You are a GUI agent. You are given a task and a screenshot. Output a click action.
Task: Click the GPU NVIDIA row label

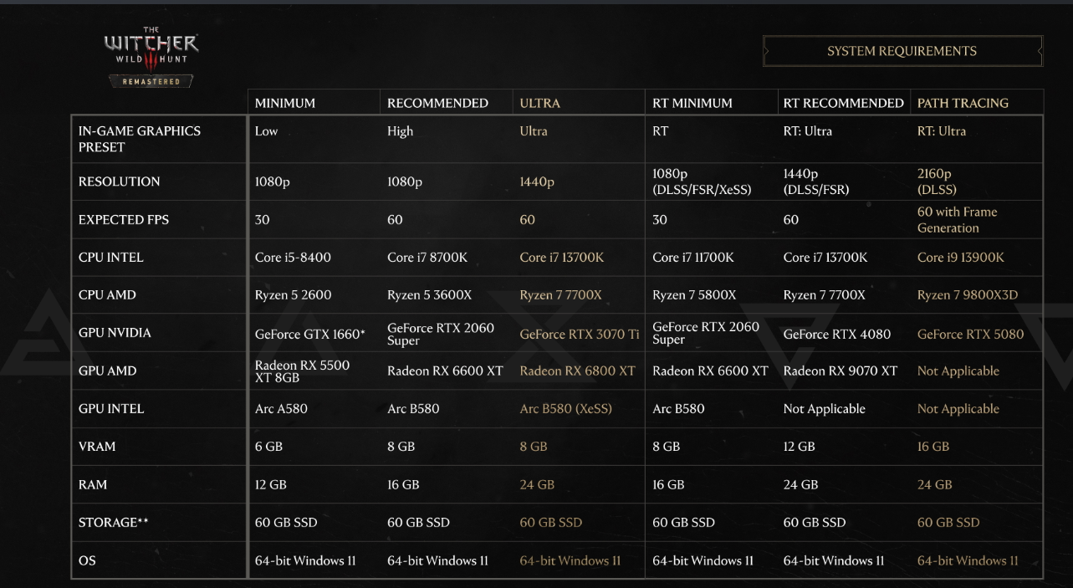click(115, 333)
